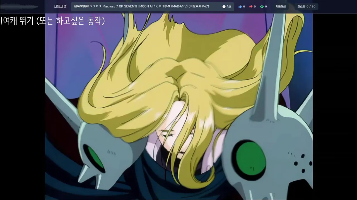Click the thumbs-up like icon

[x=240, y=6]
